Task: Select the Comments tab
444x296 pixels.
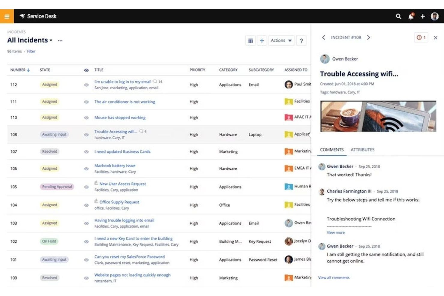Action: 331,150
